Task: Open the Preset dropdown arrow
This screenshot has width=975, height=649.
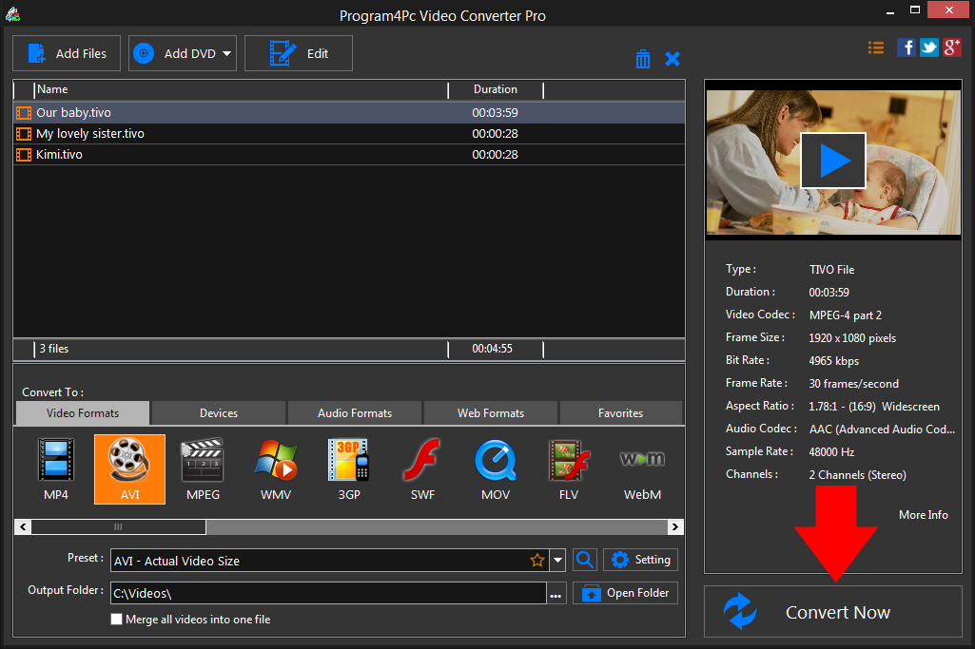Action: (x=557, y=561)
